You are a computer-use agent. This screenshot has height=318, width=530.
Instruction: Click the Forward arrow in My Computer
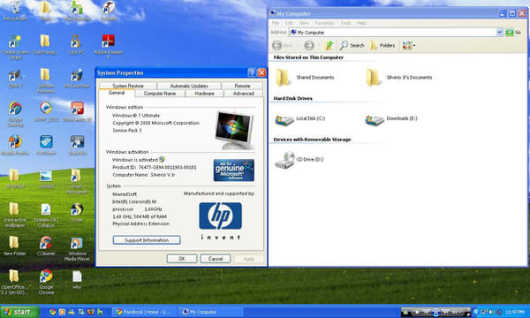(x=309, y=45)
